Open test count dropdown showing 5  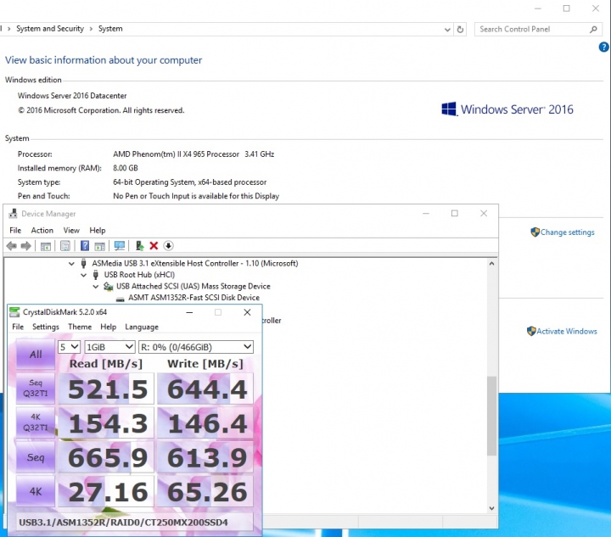pyautogui.click(x=69, y=347)
